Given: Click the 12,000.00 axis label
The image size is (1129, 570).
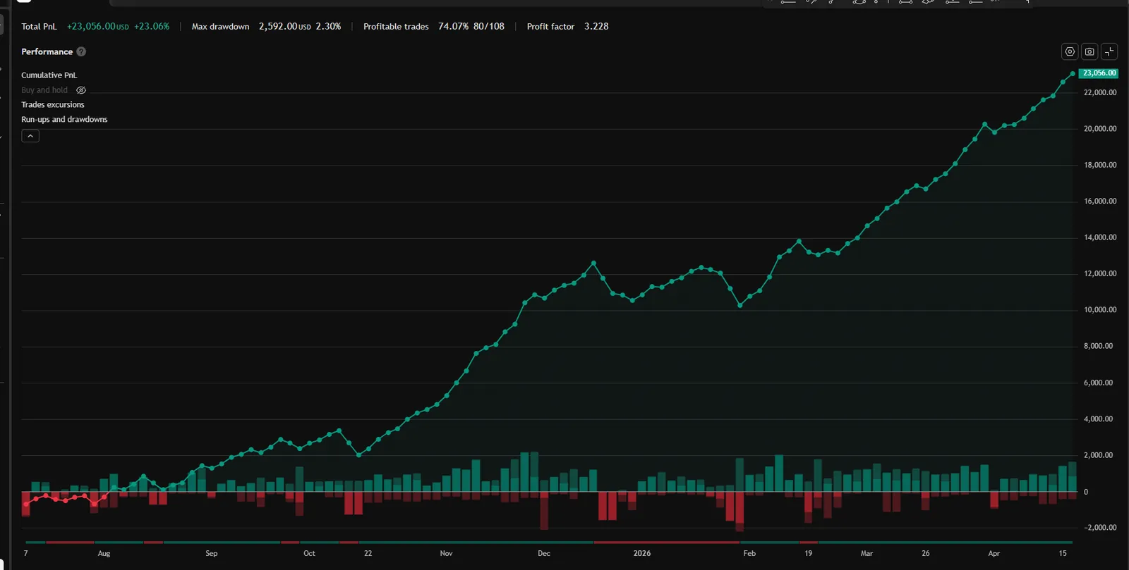Looking at the screenshot, I should pyautogui.click(x=1100, y=273).
